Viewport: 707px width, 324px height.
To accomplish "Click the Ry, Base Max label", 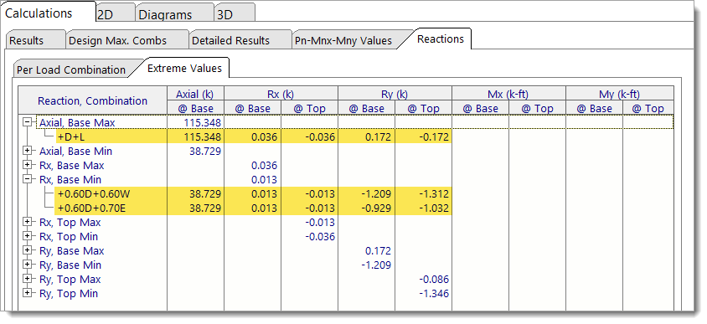I will coord(72,250).
